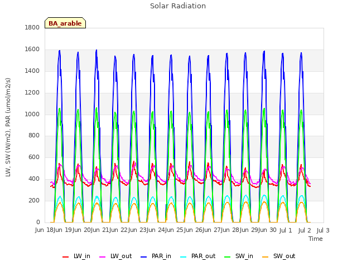
Task: Click the PAR_in blue legend swatch
Action: pos(144,257)
